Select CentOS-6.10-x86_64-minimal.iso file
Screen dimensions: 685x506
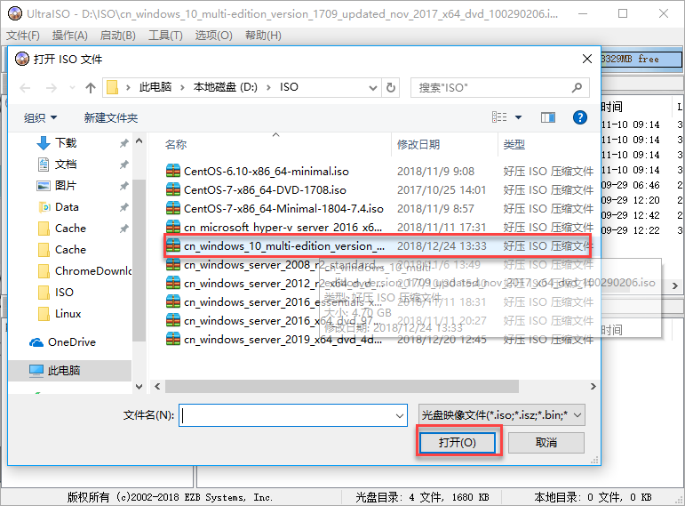pos(266,171)
